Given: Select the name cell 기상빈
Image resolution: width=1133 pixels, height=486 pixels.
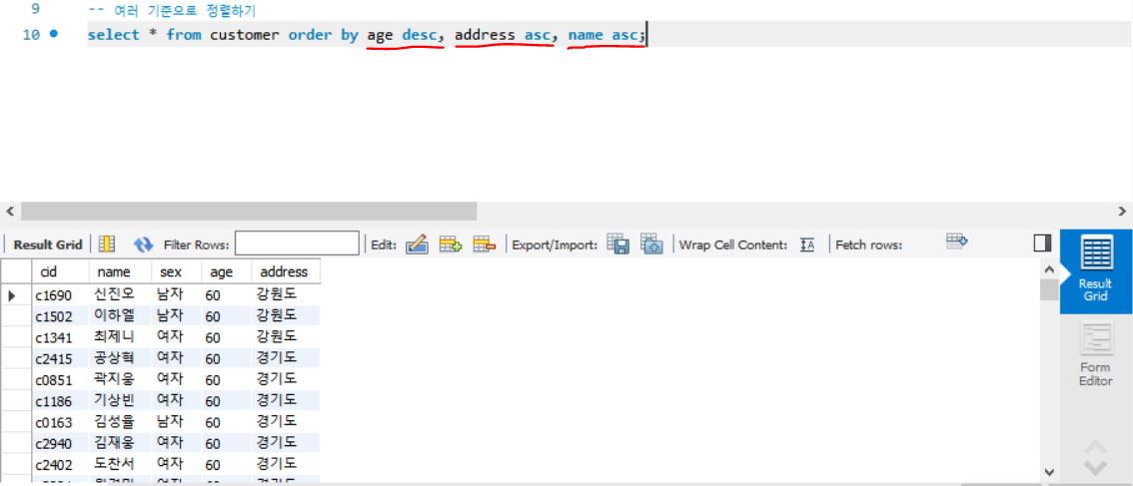Looking at the screenshot, I should pos(120,400).
